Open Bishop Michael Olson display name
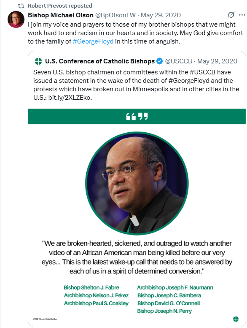Screen dimensions: 247x328 61,15
